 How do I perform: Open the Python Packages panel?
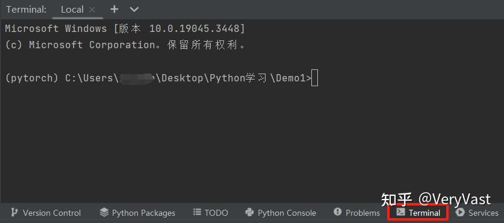coord(137,213)
